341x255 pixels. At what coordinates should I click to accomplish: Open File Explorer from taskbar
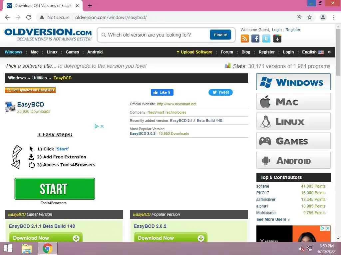coord(27,248)
